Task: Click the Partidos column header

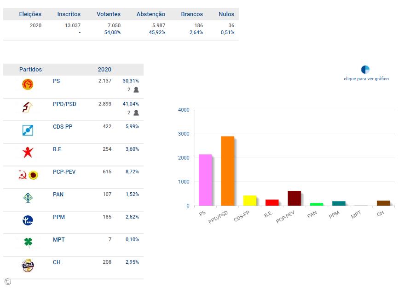Action: point(30,70)
